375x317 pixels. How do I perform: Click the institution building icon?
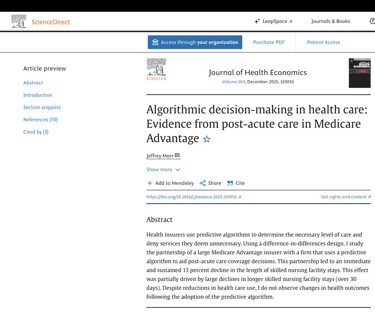pos(155,42)
